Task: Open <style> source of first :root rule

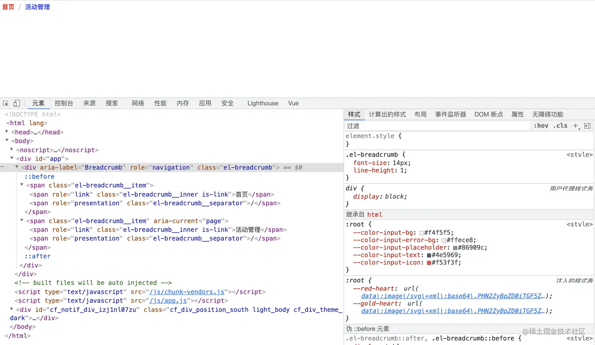Action: coord(580,224)
